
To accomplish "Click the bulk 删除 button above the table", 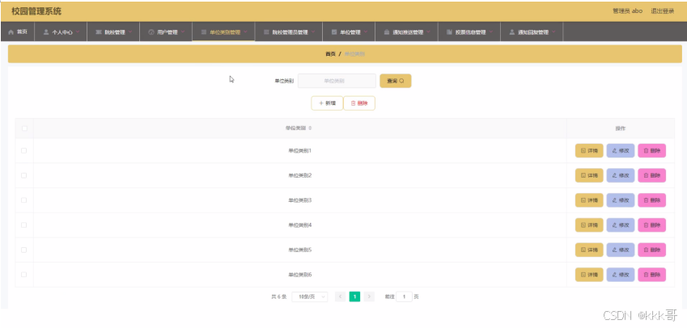I will pyautogui.click(x=359, y=103).
